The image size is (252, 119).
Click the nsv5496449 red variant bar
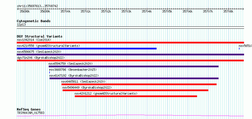pyautogui.click(x=135, y=90)
